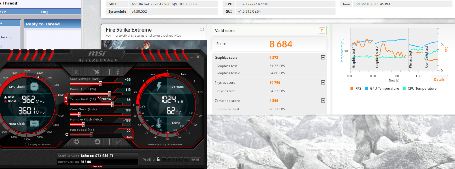Click the orange FPS legend entry

pos(356,88)
